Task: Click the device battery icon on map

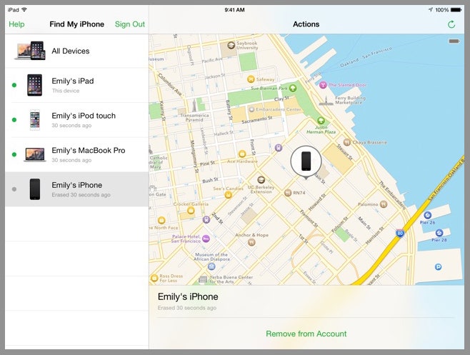Action: [x=454, y=41]
